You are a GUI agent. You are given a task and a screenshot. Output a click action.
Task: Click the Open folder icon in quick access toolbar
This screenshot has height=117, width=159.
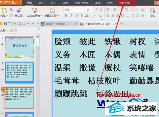(x=1, y=24)
